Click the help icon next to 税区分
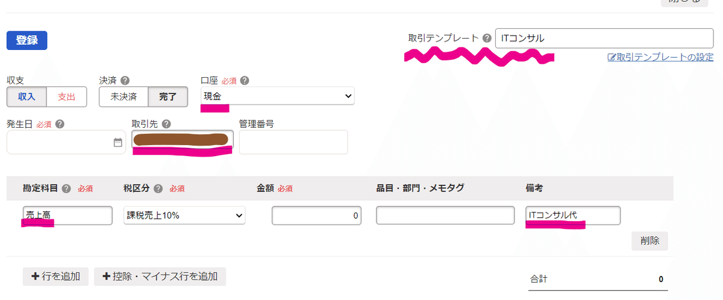 point(158,188)
